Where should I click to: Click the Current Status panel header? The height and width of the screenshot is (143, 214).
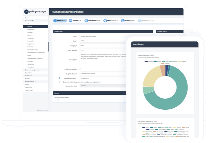coord(170,31)
